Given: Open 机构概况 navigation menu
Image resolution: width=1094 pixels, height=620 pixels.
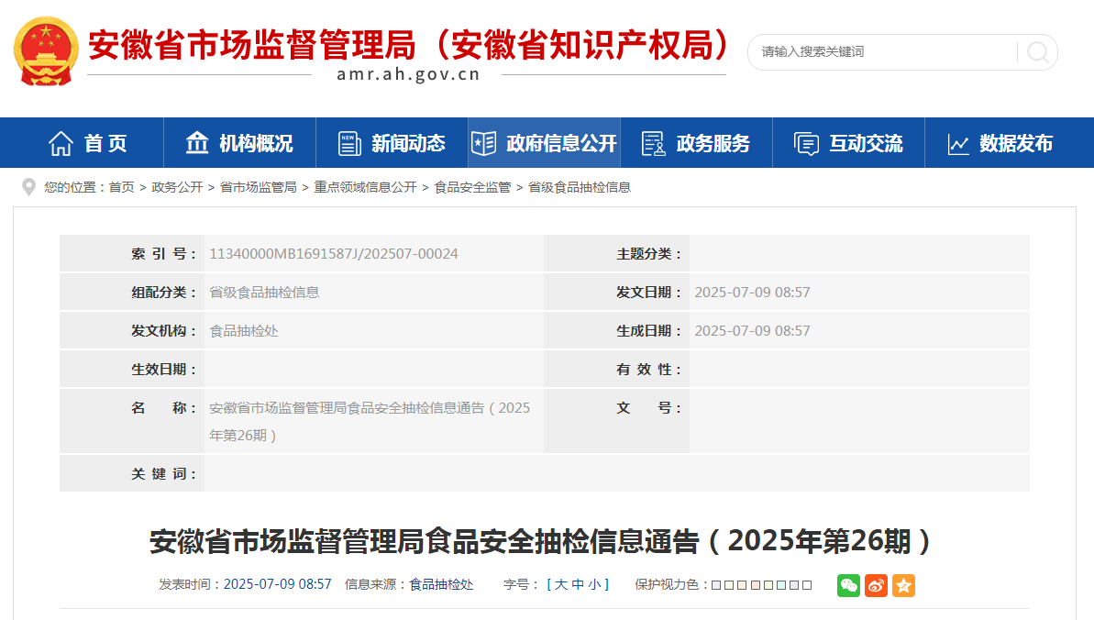Looking at the screenshot, I should click(x=239, y=143).
